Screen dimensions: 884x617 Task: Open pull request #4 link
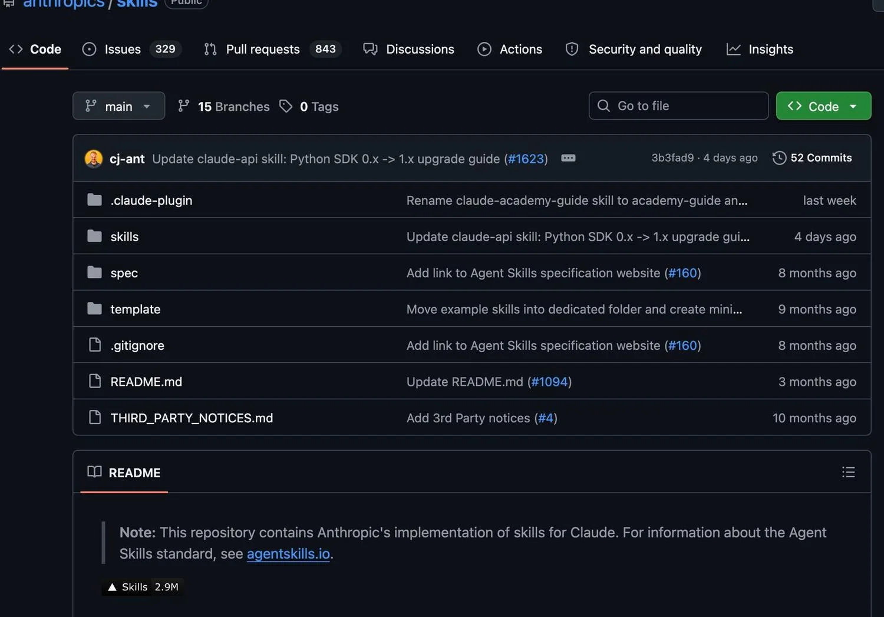[x=546, y=418]
